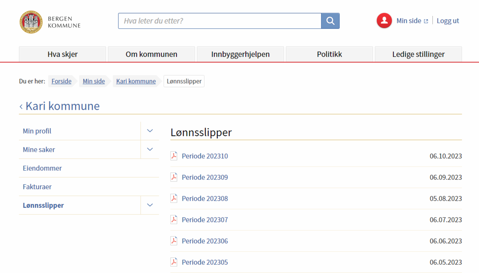Open the Innbyggerhjelpen navigation tab
479x273 pixels.
click(240, 54)
